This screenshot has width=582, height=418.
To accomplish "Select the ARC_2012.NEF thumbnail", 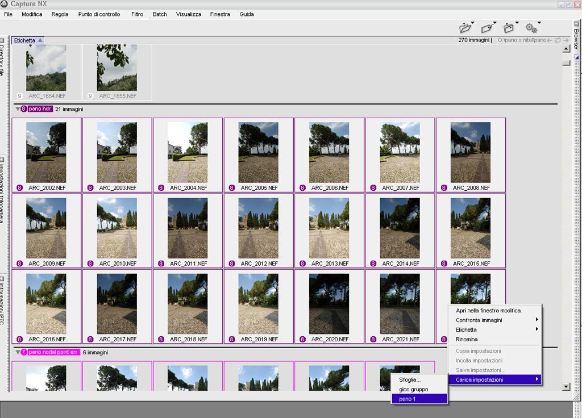I will (x=259, y=228).
